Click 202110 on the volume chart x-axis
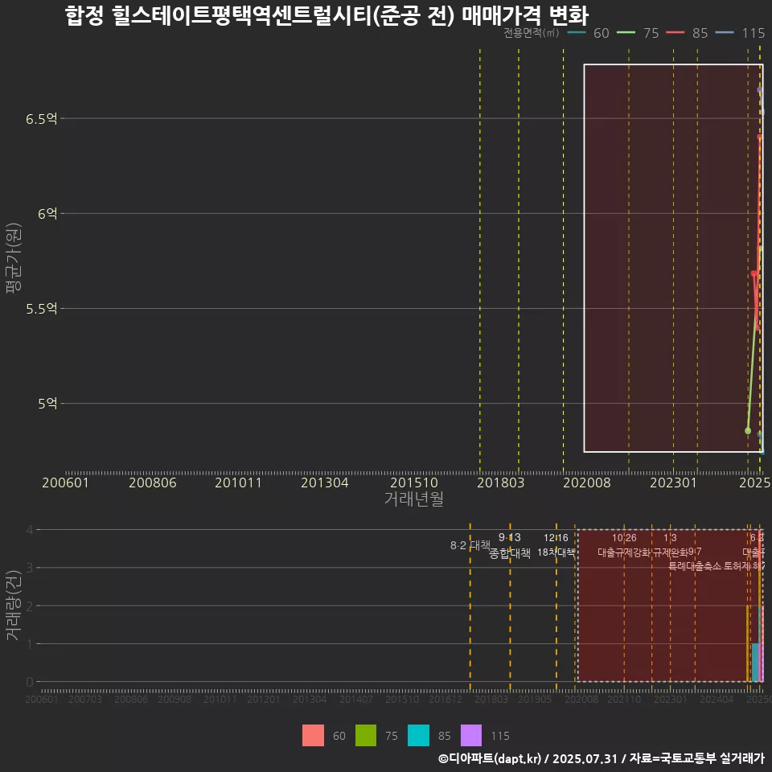The height and width of the screenshot is (772, 772). point(624,699)
